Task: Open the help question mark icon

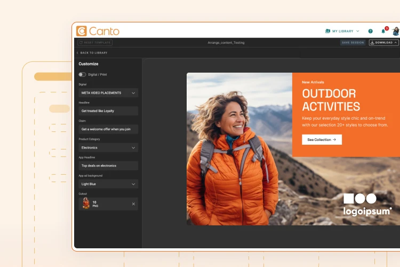Action: (371, 31)
